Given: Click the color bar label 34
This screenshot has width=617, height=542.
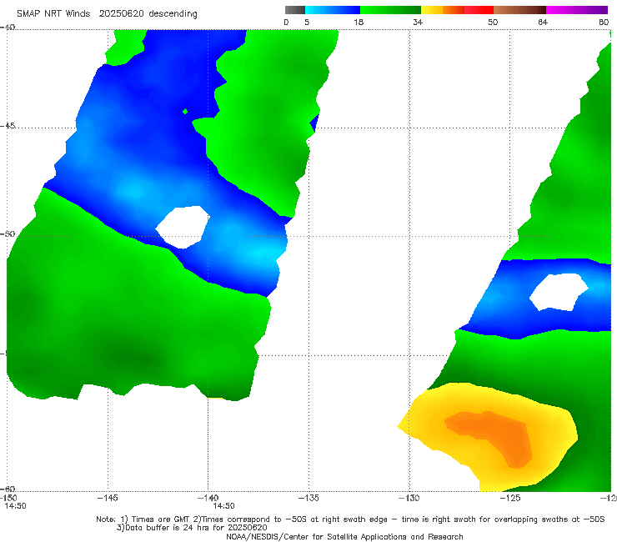Looking at the screenshot, I should click(x=418, y=22).
